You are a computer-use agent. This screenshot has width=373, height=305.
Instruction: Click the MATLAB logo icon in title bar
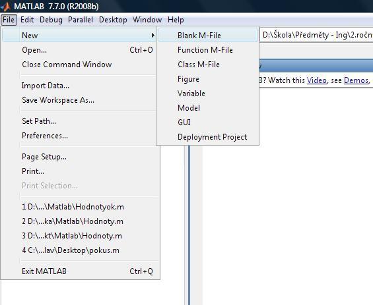pos(5,7)
